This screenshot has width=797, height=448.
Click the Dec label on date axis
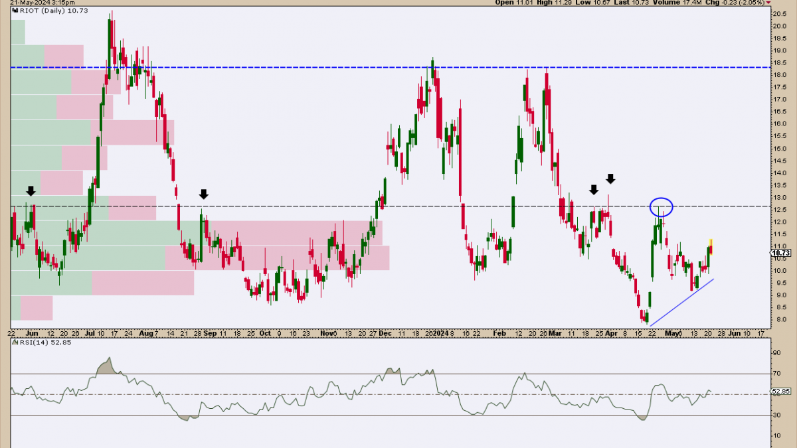[385, 333]
